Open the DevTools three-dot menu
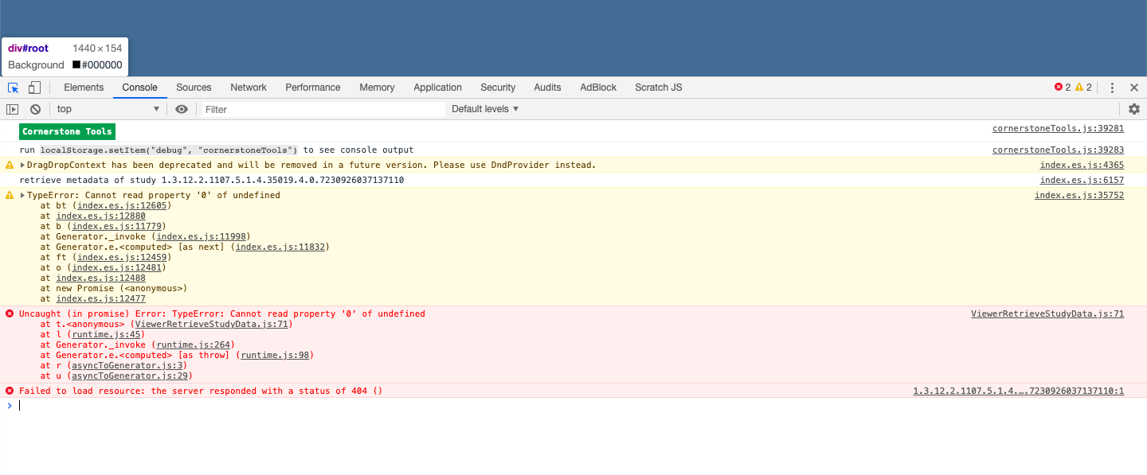Image resolution: width=1147 pixels, height=475 pixels. pos(1113,88)
